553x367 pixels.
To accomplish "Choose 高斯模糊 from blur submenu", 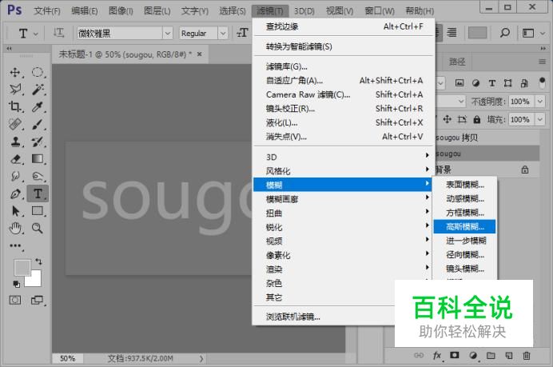I will [464, 226].
